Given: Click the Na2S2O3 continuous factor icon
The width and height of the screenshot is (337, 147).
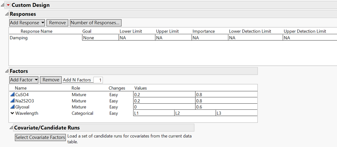Looking at the screenshot, I should point(12,101).
